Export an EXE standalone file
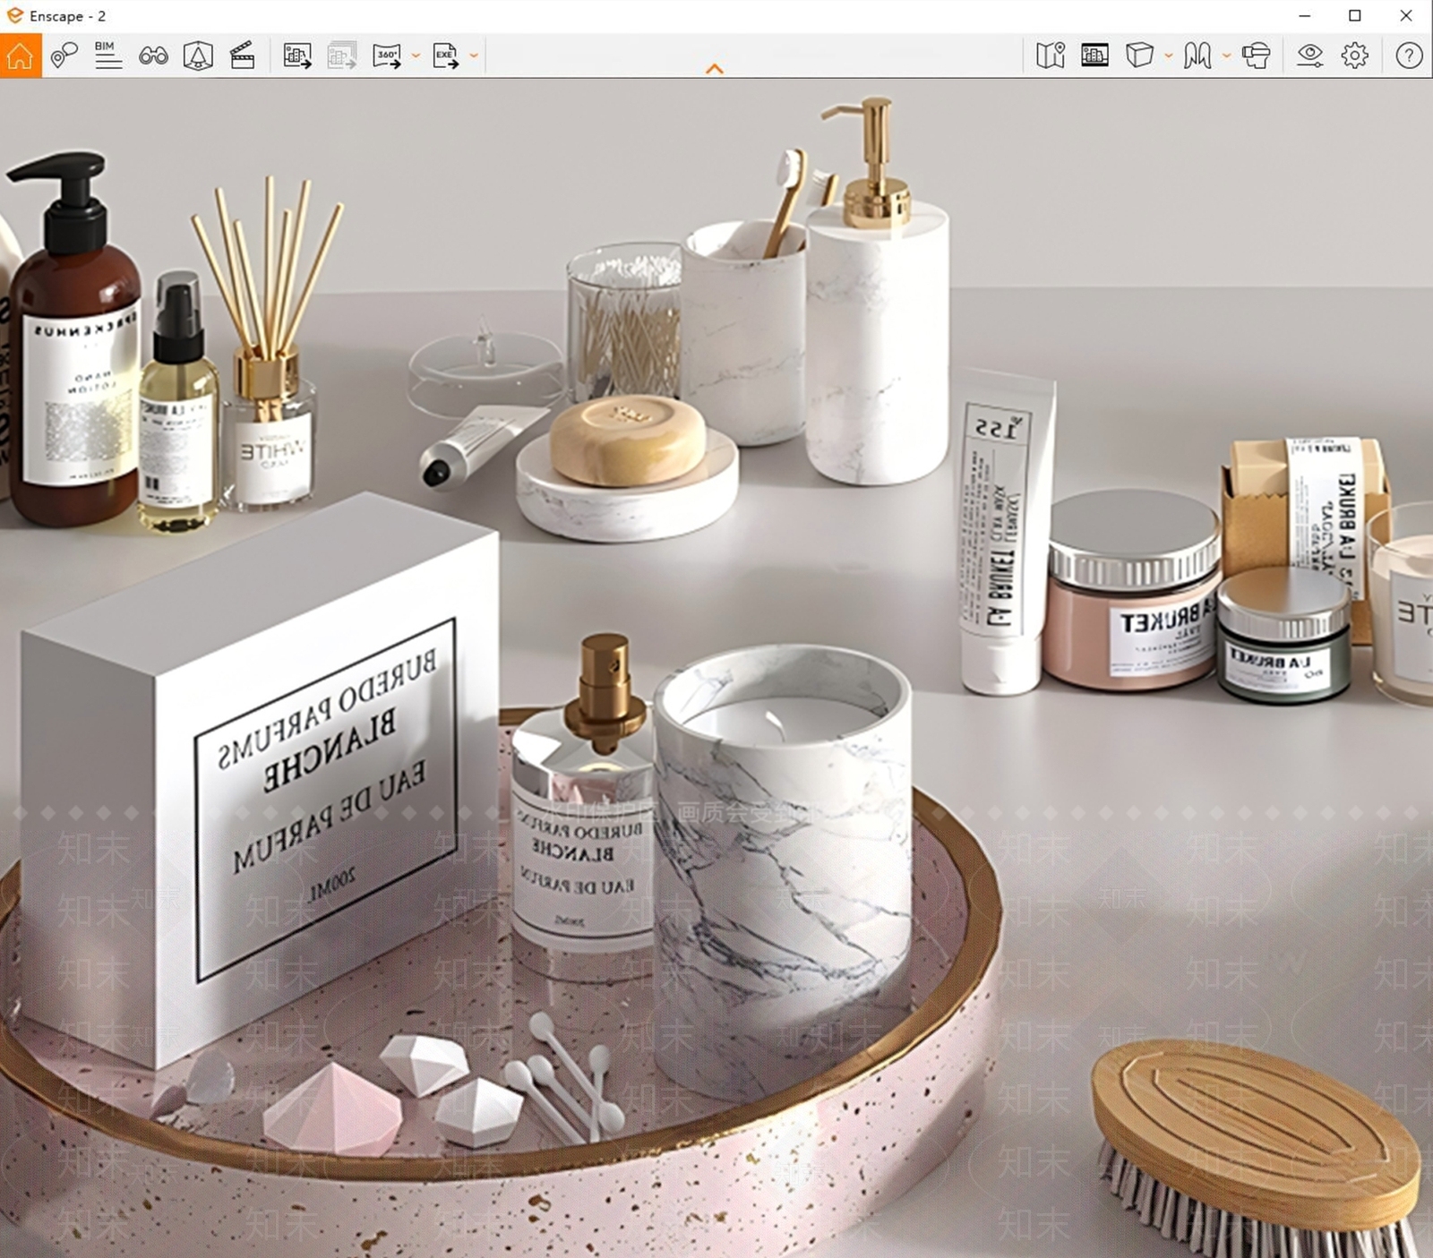1433x1258 pixels. [445, 56]
